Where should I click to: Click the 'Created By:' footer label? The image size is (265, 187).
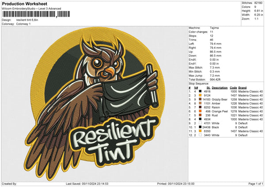[x=9, y=184]
